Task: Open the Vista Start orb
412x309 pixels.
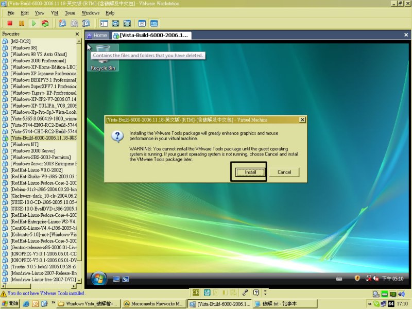Action: click(99, 279)
